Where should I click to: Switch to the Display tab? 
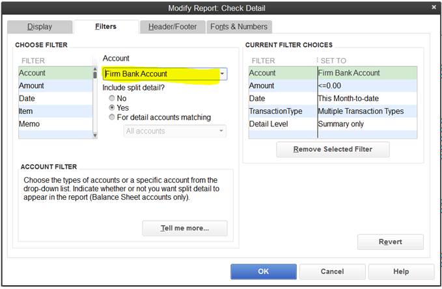coord(39,27)
